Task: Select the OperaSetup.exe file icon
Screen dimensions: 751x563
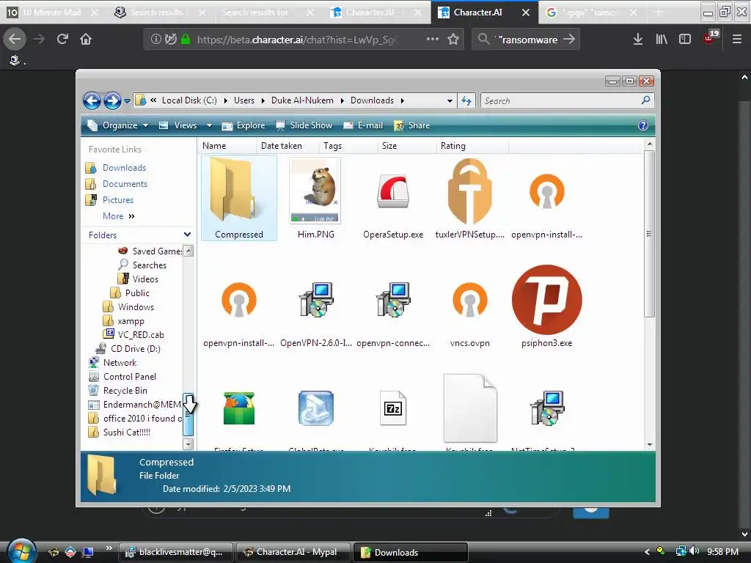Action: (393, 191)
